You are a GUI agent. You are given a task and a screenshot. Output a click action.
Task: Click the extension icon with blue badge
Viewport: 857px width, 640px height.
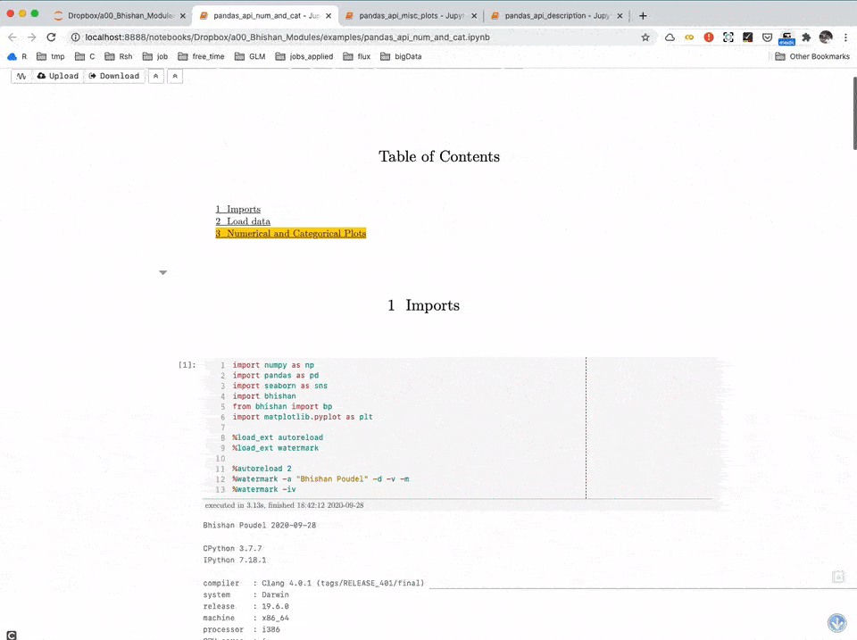[786, 38]
